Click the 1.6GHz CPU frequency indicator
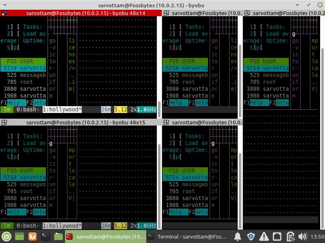Screen dimensions: 325x243 click(146, 109)
